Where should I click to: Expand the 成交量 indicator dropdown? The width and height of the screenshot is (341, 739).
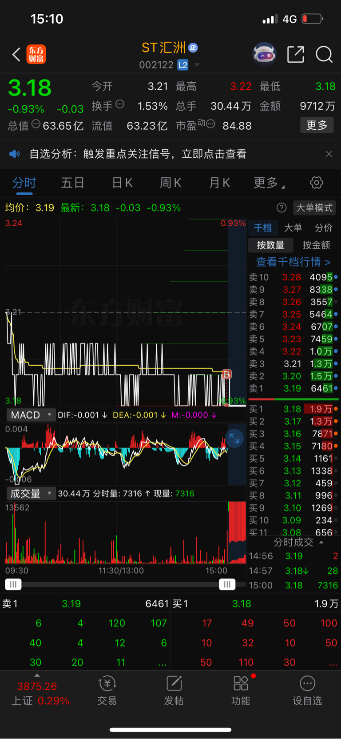pyautogui.click(x=31, y=493)
